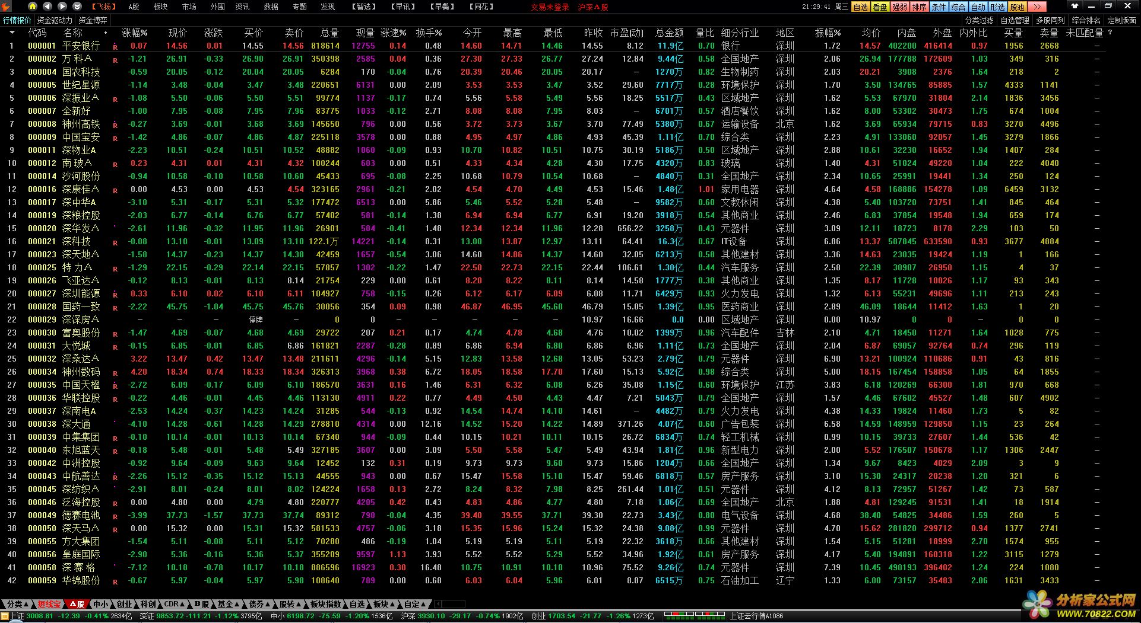Open 分类过滤 filter option
1141x623 pixels.
(x=980, y=20)
